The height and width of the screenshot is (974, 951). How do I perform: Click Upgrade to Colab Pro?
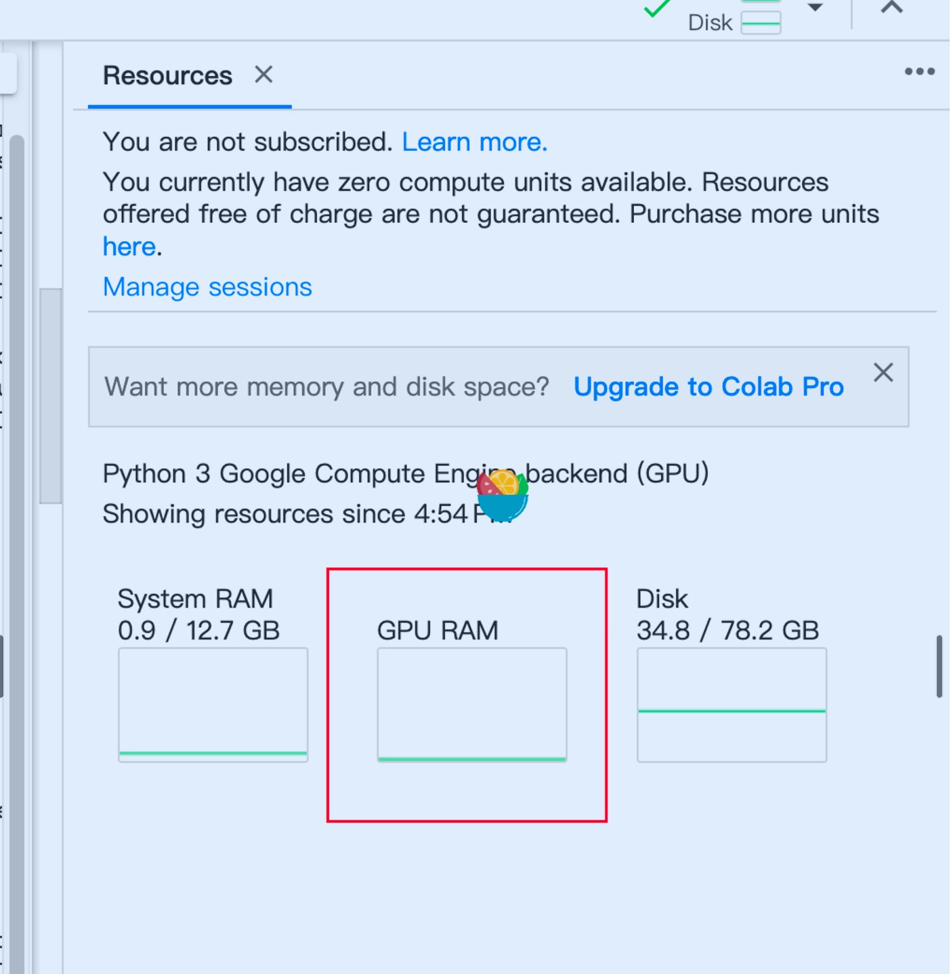pyautogui.click(x=709, y=387)
